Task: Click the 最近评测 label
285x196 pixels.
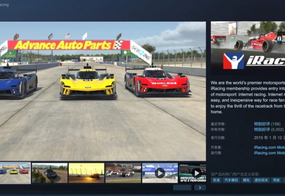Action: point(218,124)
